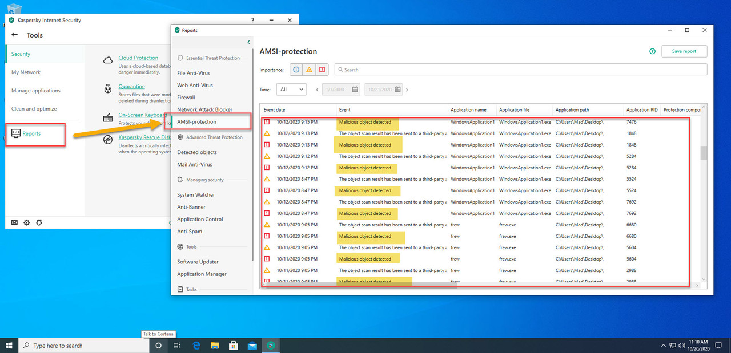Click the On-Screen Keyboard icon
731x353 pixels.
(x=107, y=117)
